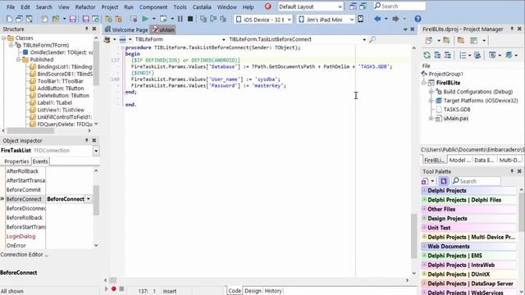The image size is (525, 295).
Task: Click Expand All icon in Project Manager
Action: coord(437,55)
